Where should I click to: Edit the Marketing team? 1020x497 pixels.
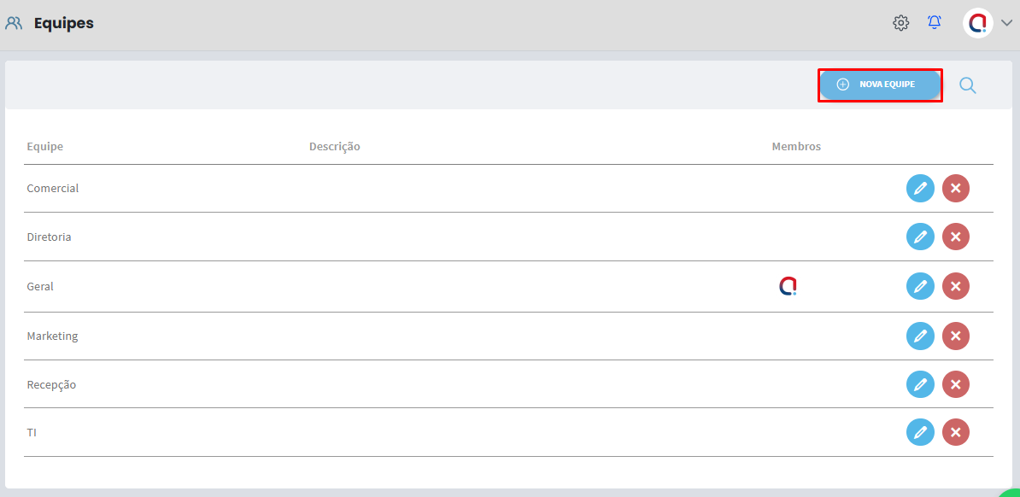[920, 336]
